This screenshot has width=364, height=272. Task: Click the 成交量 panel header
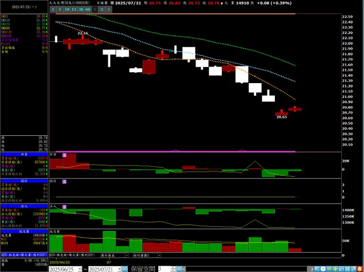coord(24,231)
